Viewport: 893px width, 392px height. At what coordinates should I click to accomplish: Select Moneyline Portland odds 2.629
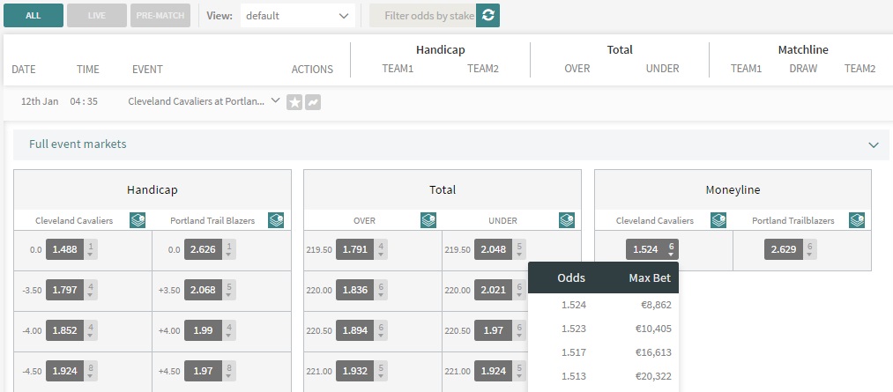click(x=784, y=249)
